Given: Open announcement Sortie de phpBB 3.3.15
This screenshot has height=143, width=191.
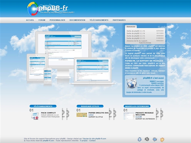Looking at the screenshot, I should (136, 31).
